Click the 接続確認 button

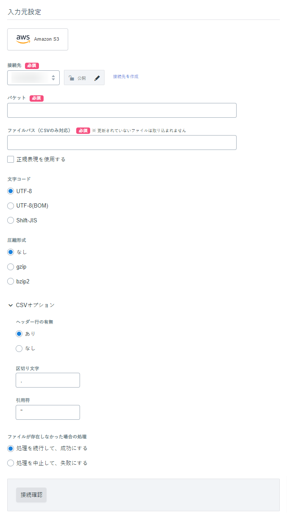(31, 495)
